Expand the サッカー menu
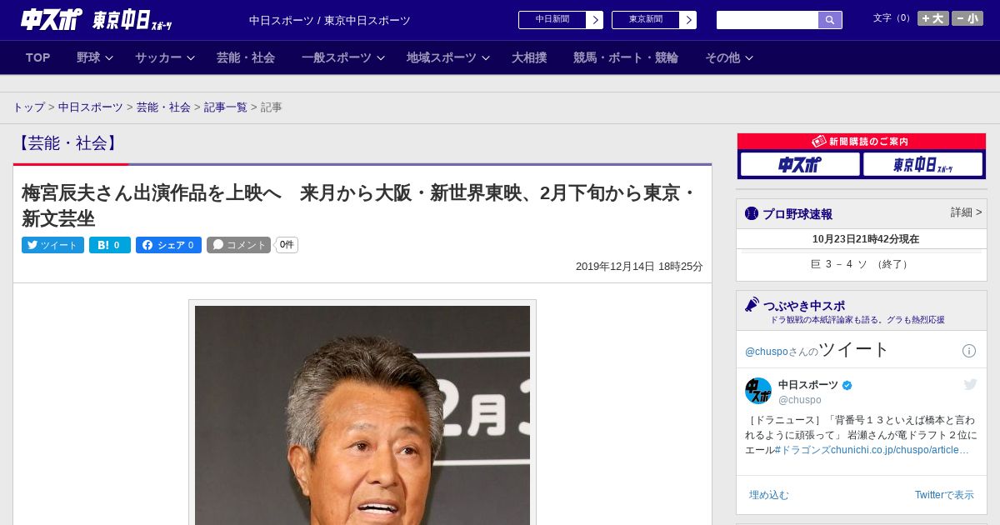Viewport: 1000px width, 525px height. [x=165, y=57]
